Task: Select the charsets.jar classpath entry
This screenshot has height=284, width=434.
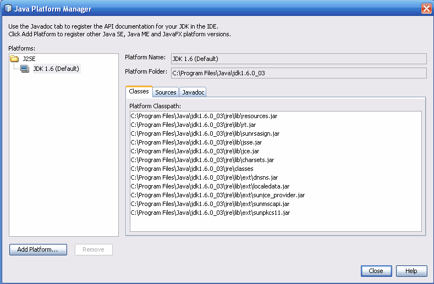Action: pyautogui.click(x=202, y=160)
